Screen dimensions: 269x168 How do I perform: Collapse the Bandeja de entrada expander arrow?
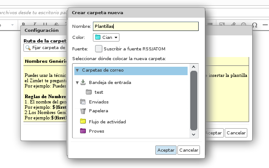pos(77,83)
